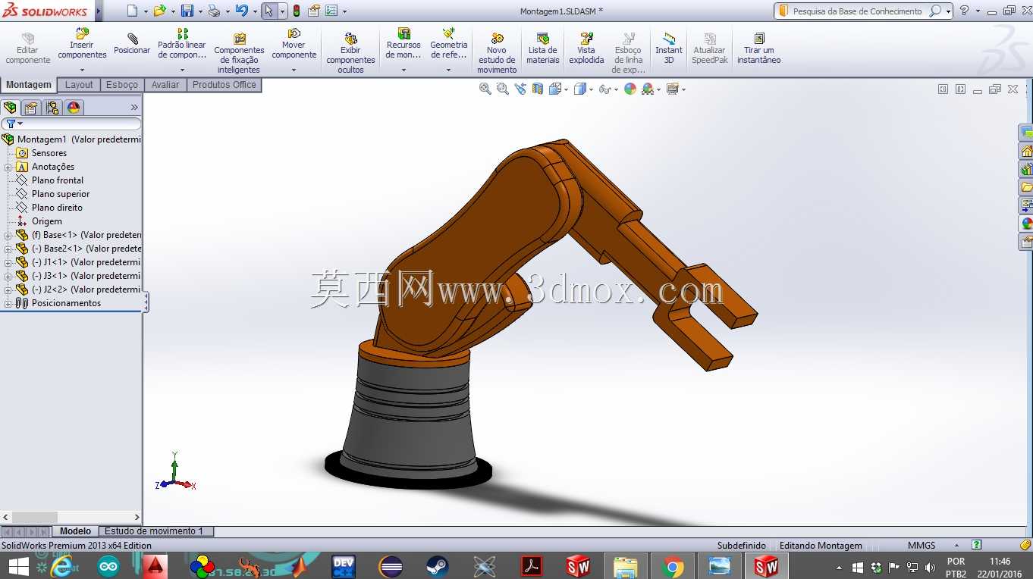Open Steam from the taskbar
The image size is (1033, 579).
tap(437, 566)
